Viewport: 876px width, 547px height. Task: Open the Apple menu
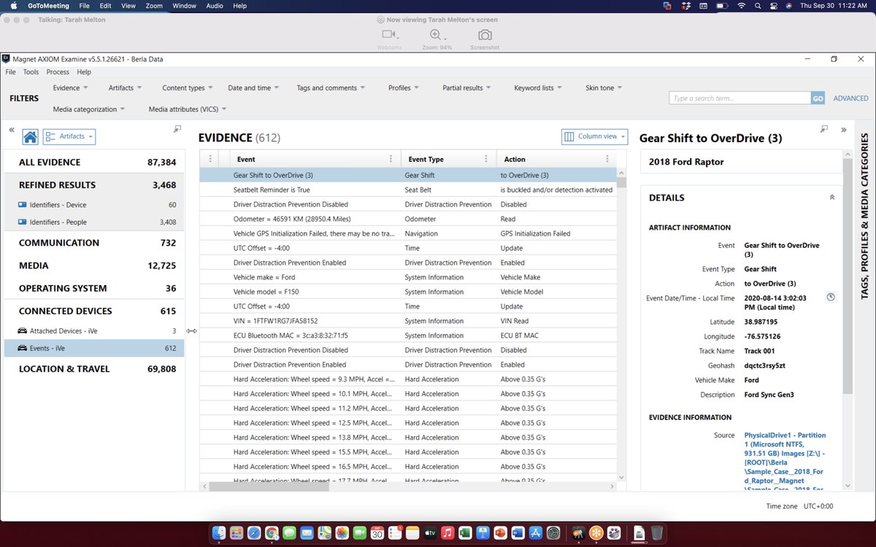[x=13, y=6]
